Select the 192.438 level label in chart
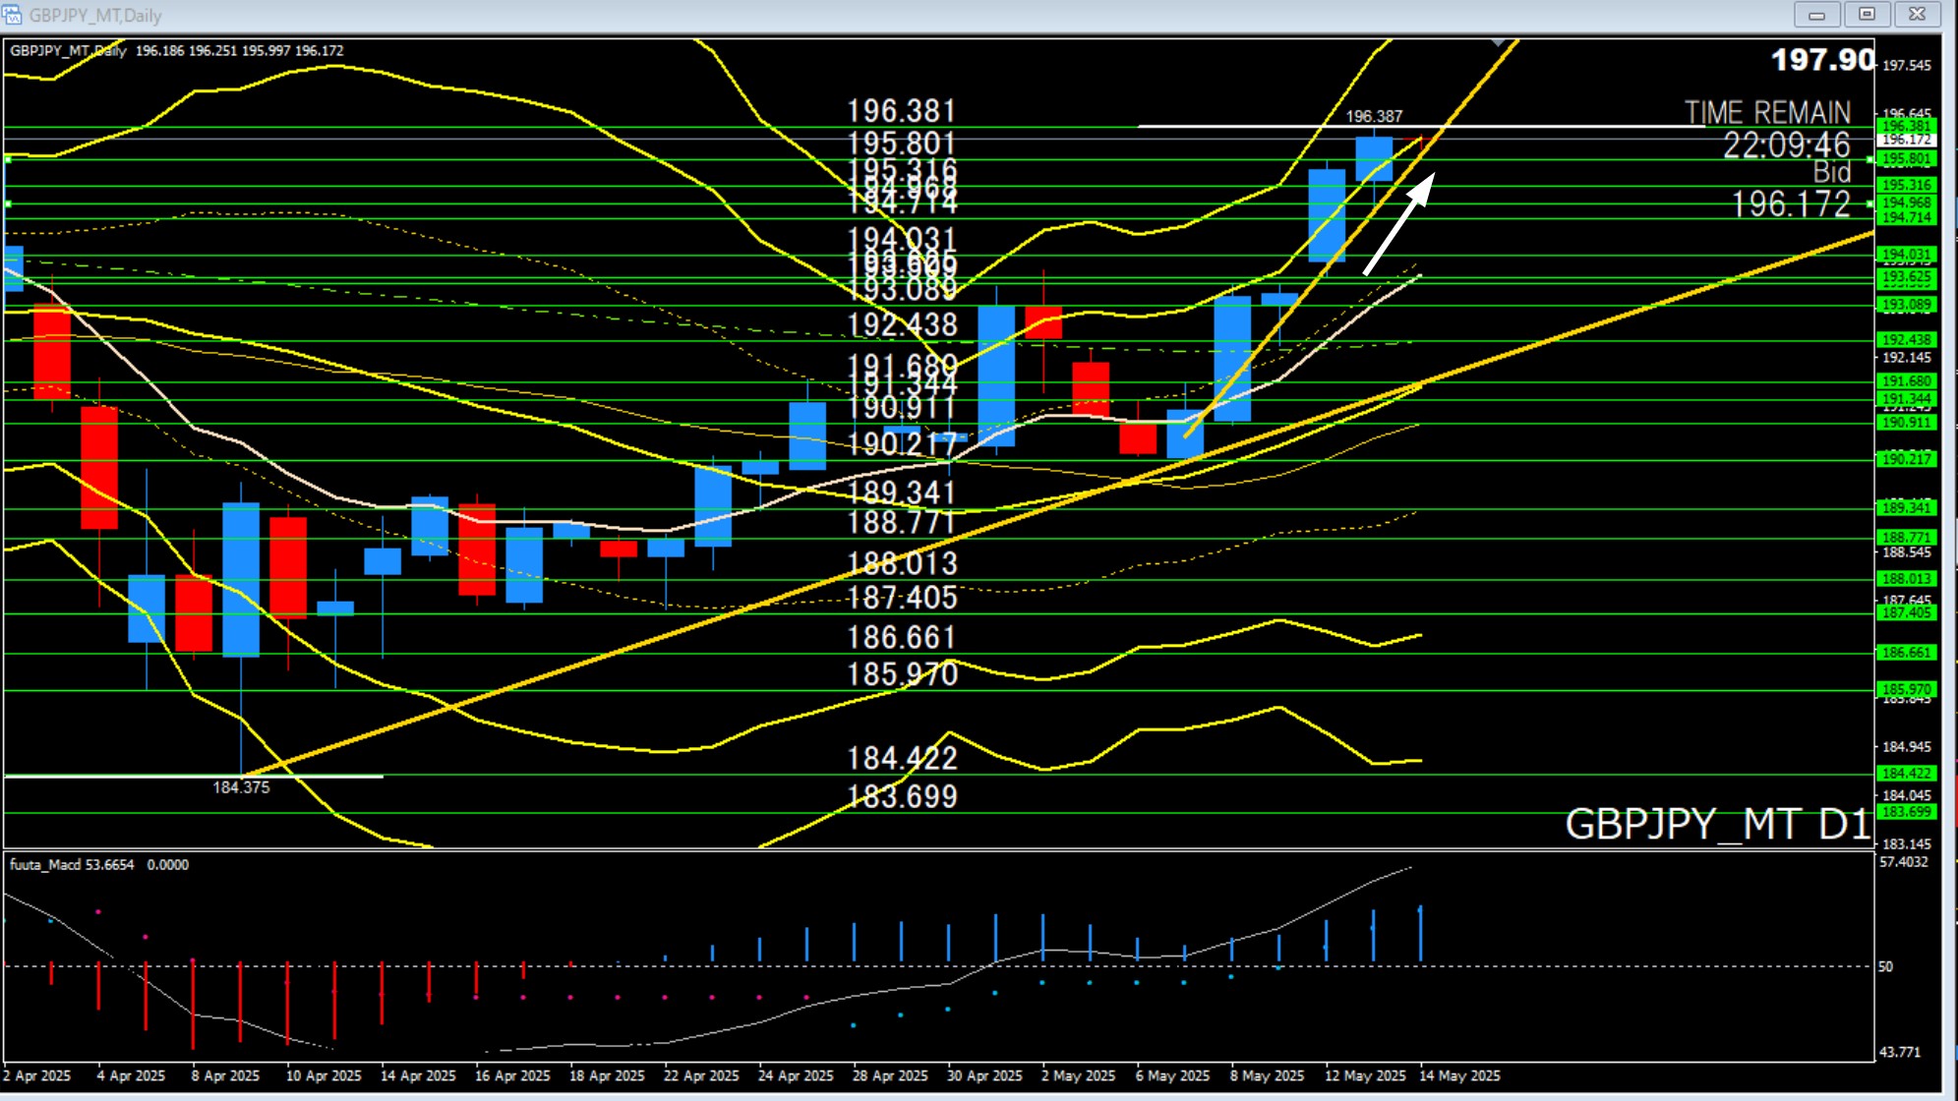1958x1101 pixels. tap(902, 324)
